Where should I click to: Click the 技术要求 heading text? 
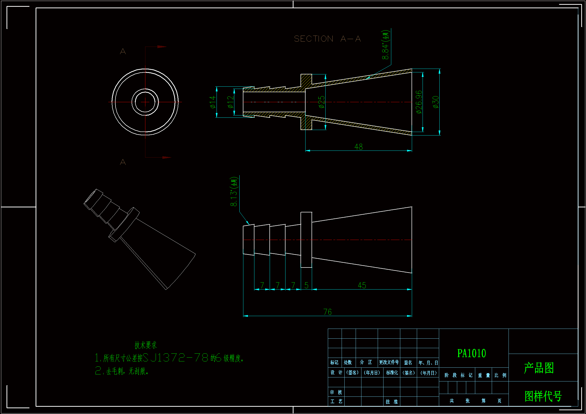point(145,345)
